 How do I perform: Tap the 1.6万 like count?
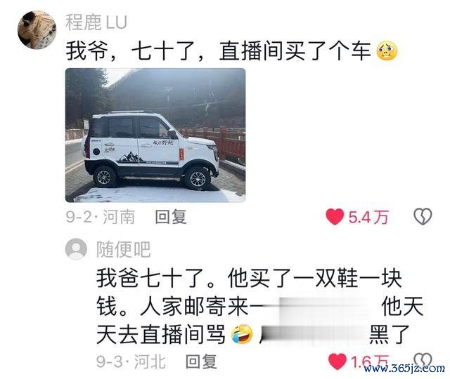[370, 361]
